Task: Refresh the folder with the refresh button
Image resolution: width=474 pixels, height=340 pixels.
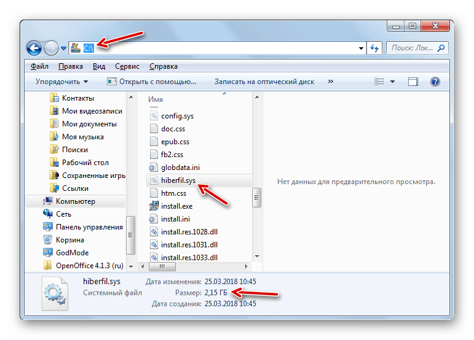Action: [x=374, y=48]
